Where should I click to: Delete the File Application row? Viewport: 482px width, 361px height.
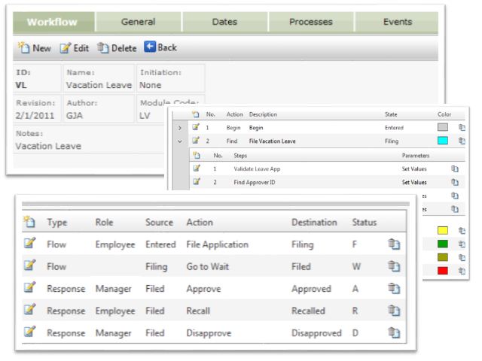click(394, 244)
